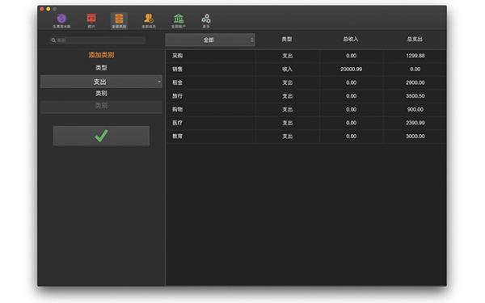Select the 采购 category row
The height and width of the screenshot is (303, 485).
(x=306, y=56)
